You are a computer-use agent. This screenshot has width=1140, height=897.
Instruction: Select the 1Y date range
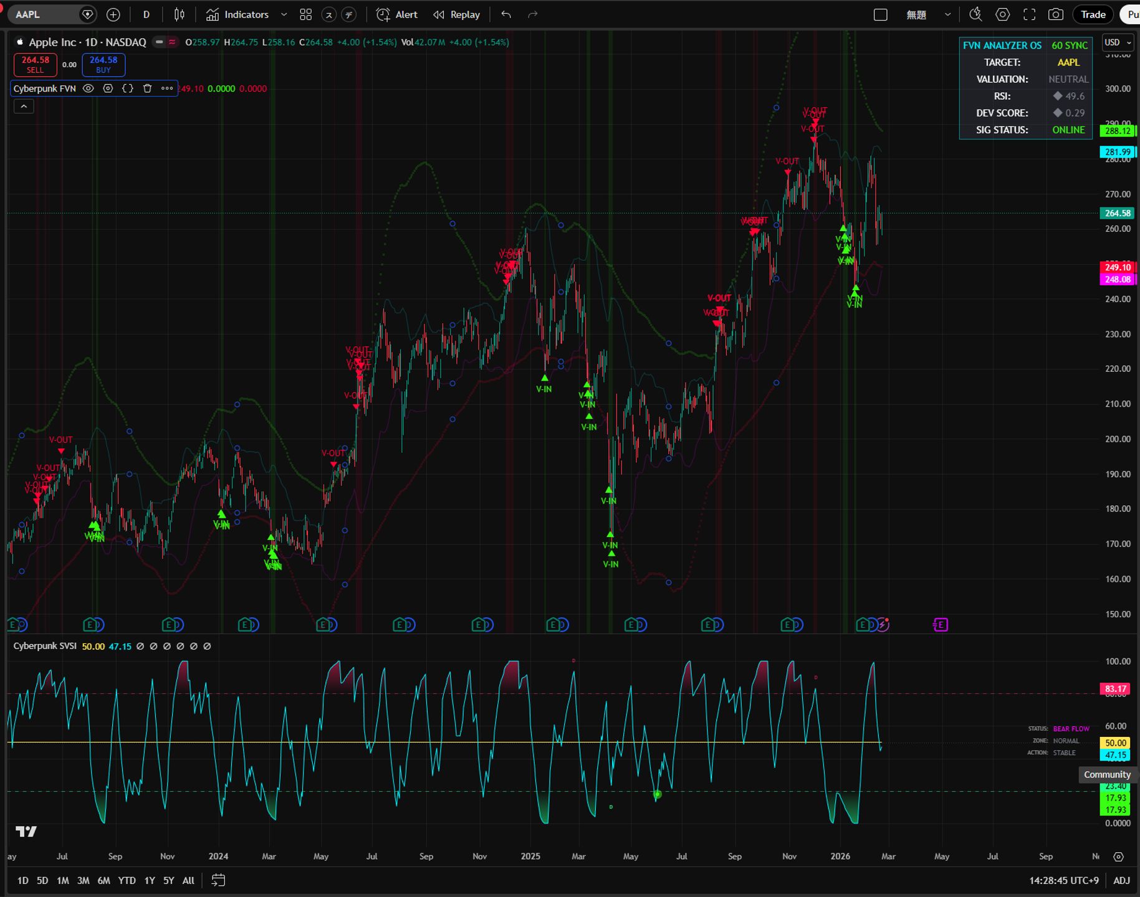[x=150, y=880]
